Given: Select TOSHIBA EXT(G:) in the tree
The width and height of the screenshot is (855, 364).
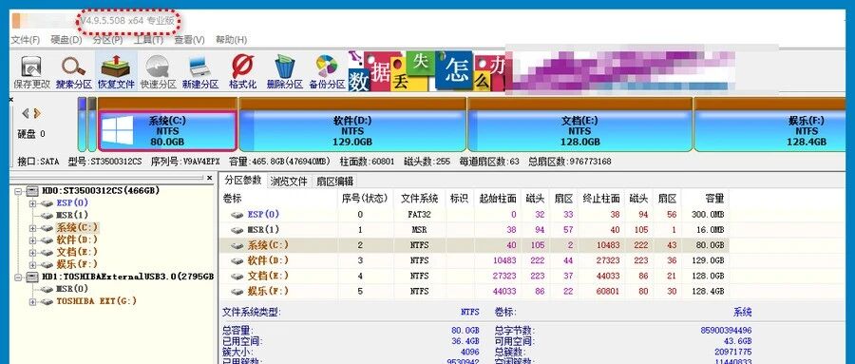Looking at the screenshot, I should click(97, 300).
